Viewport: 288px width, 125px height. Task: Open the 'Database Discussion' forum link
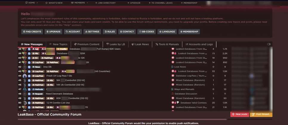(x=186, y=94)
